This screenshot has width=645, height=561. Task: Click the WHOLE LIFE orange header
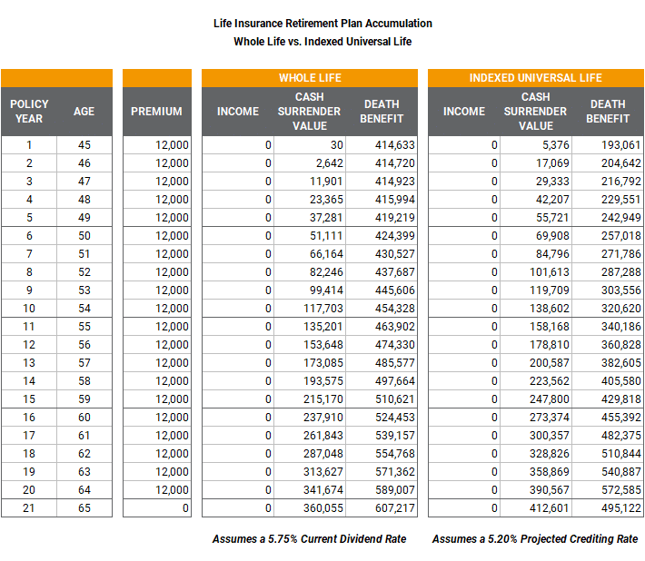(x=310, y=78)
